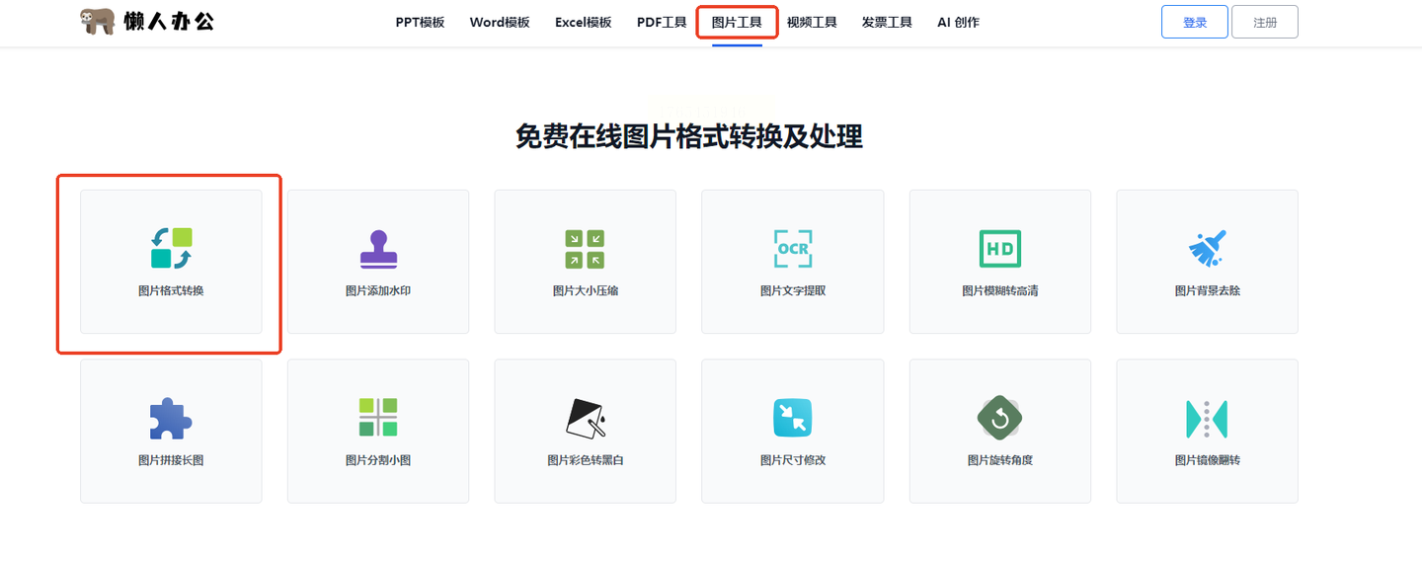Click the HD 图片模糊转高清 icon
The height and width of the screenshot is (561, 1422).
click(1000, 249)
